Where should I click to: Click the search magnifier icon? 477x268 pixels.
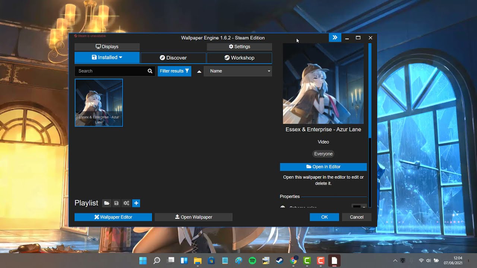click(x=150, y=71)
